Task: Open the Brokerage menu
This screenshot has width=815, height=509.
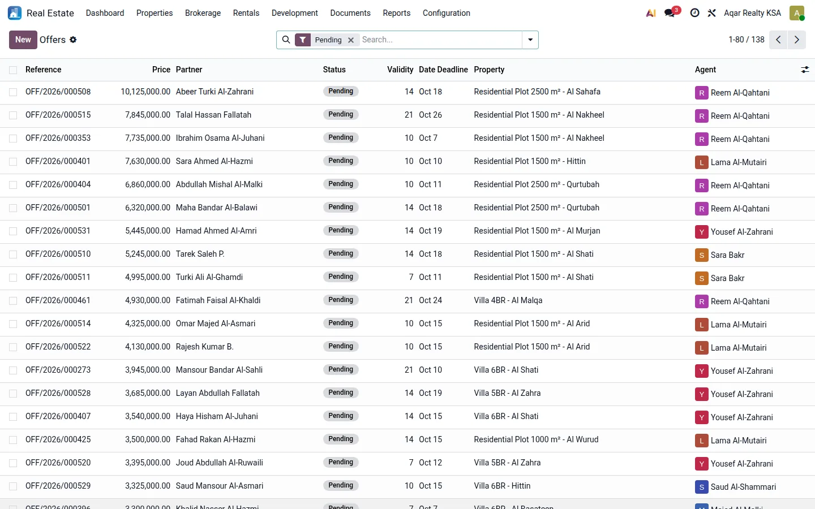Action: point(203,13)
